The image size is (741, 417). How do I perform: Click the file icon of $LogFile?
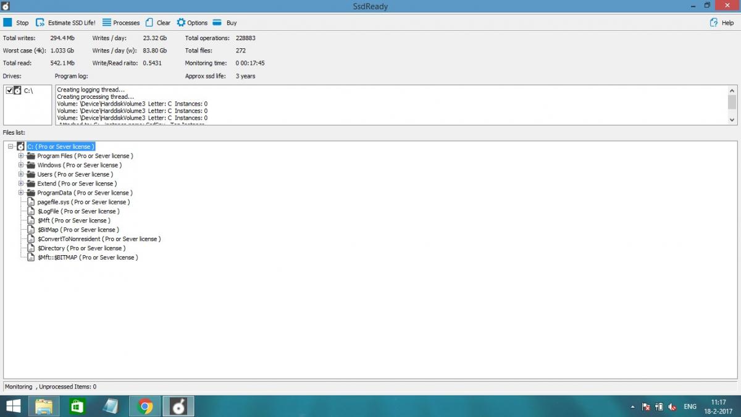click(31, 211)
